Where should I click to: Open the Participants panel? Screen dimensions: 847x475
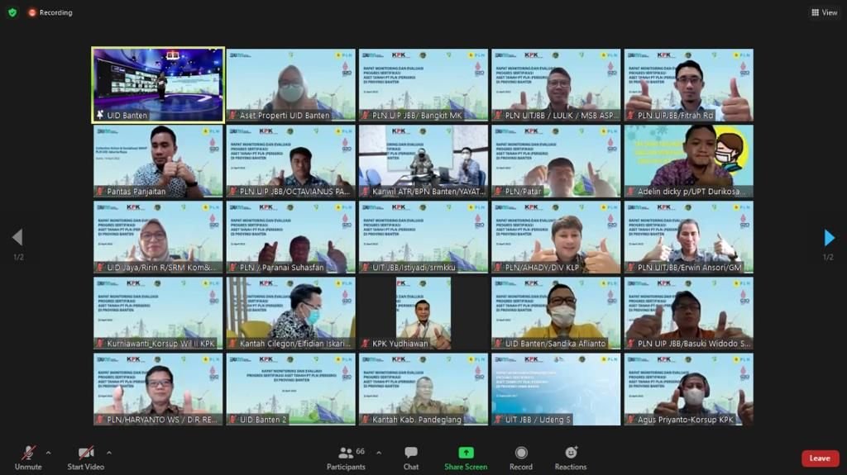tap(346, 457)
